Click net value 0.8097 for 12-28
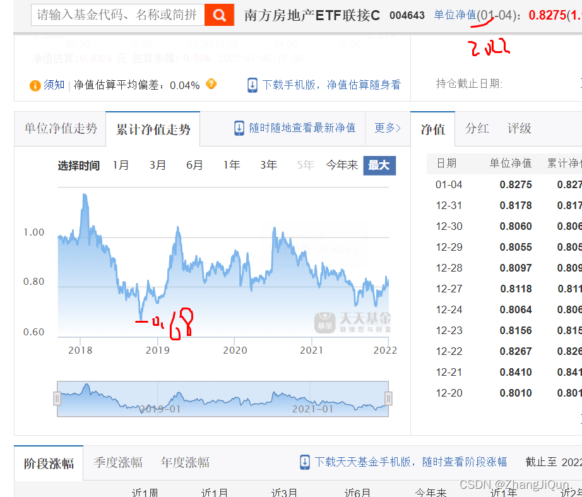582x497 pixels. click(516, 268)
